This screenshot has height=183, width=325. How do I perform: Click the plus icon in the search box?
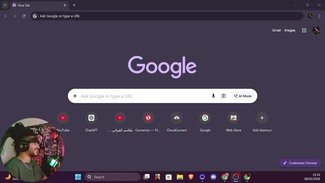75,96
